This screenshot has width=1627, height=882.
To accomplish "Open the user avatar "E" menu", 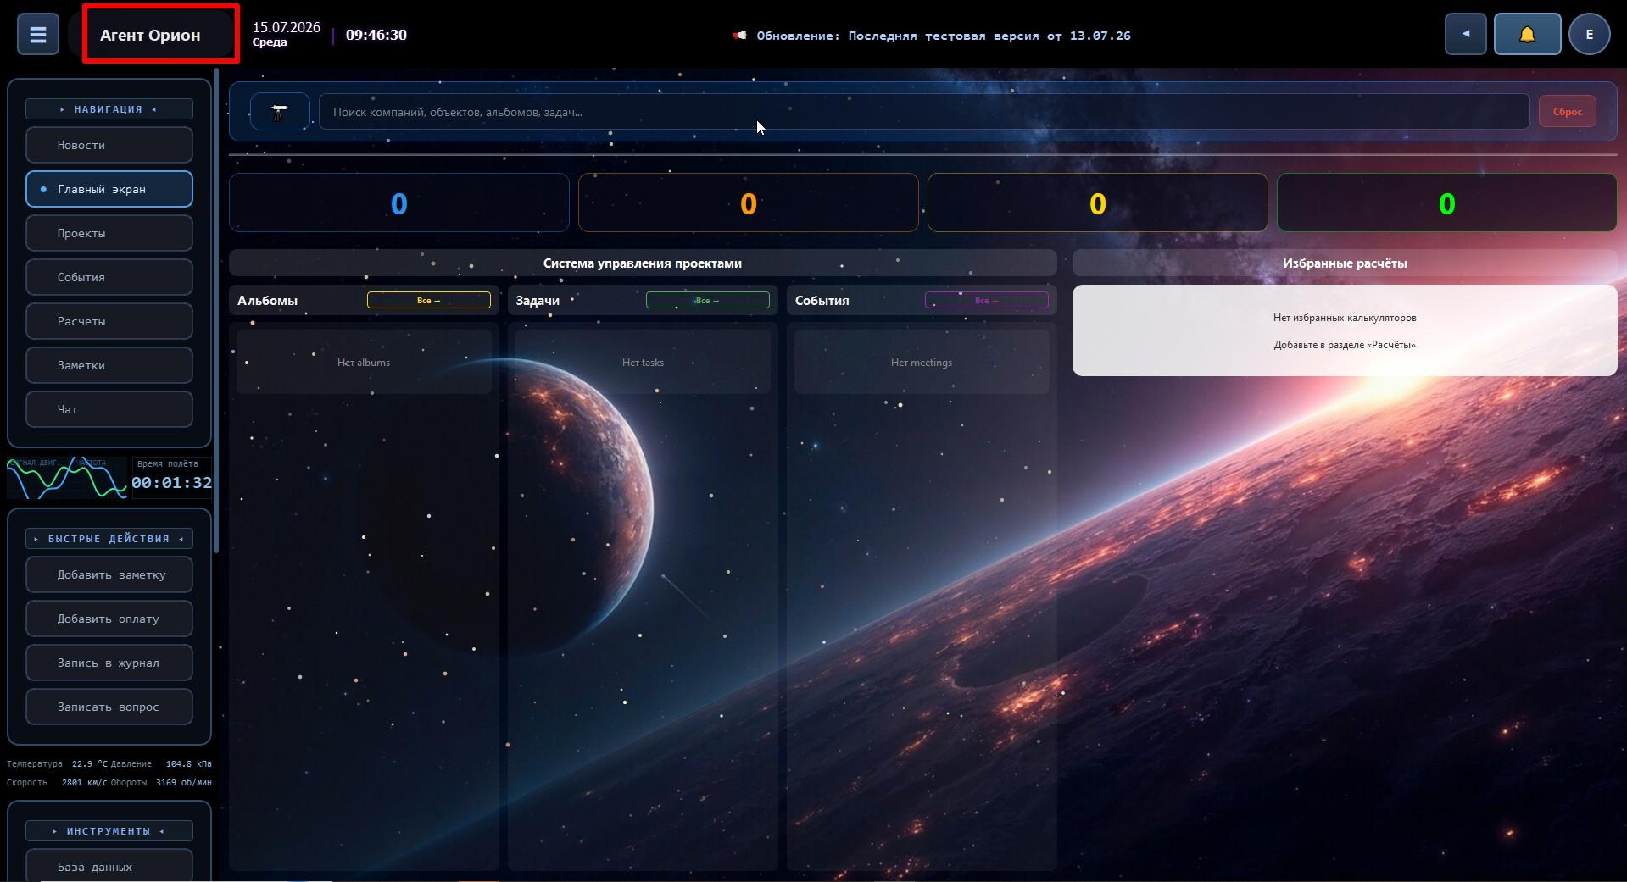I will tap(1589, 35).
